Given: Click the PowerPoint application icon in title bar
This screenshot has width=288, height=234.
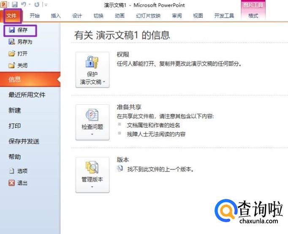Looking at the screenshot, I should (4, 4).
